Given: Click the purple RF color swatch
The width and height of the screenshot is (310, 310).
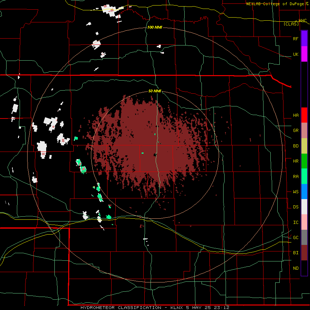Looking at the screenshot, I should (304, 39).
